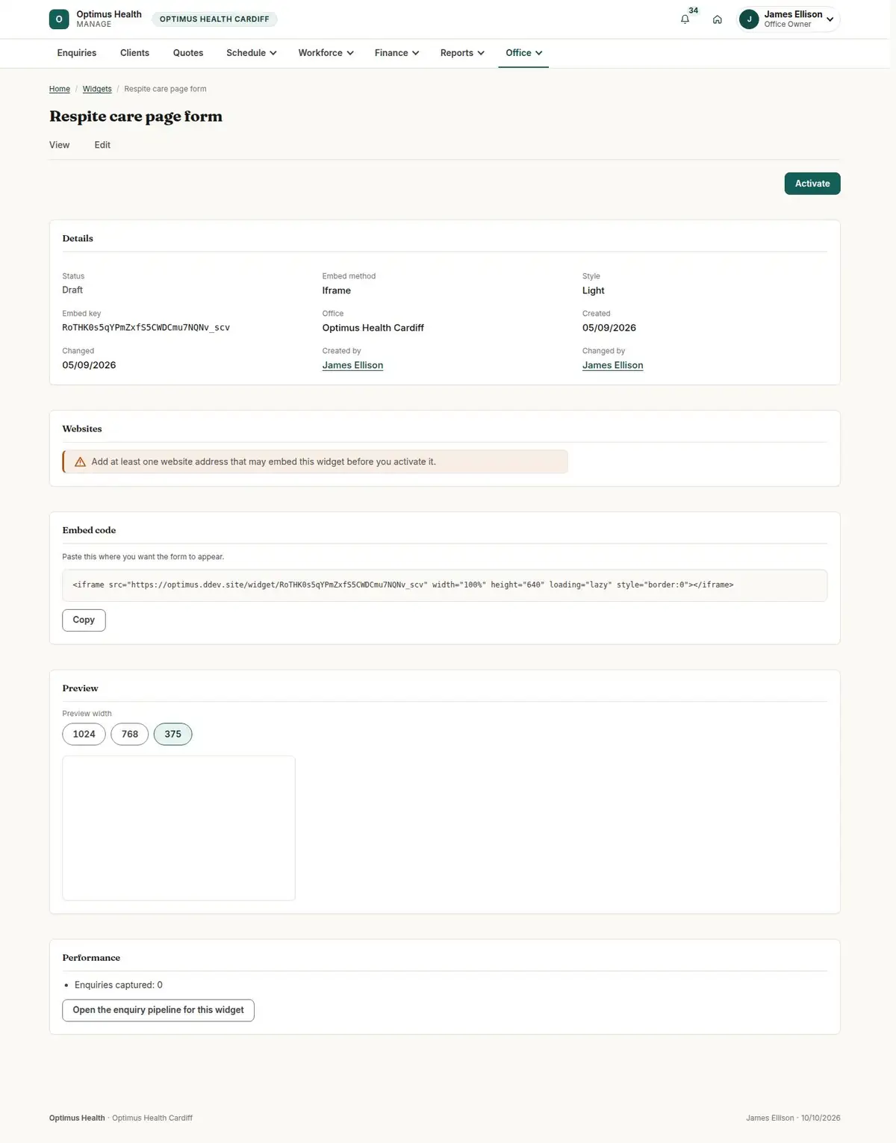Click the Light style value
The width and height of the screenshot is (896, 1143).
594,290
